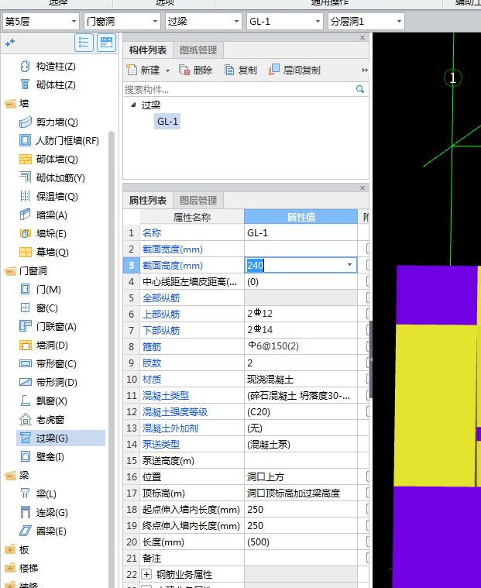
Task: Select 过梁(G) lintel item
Action: coord(60,438)
